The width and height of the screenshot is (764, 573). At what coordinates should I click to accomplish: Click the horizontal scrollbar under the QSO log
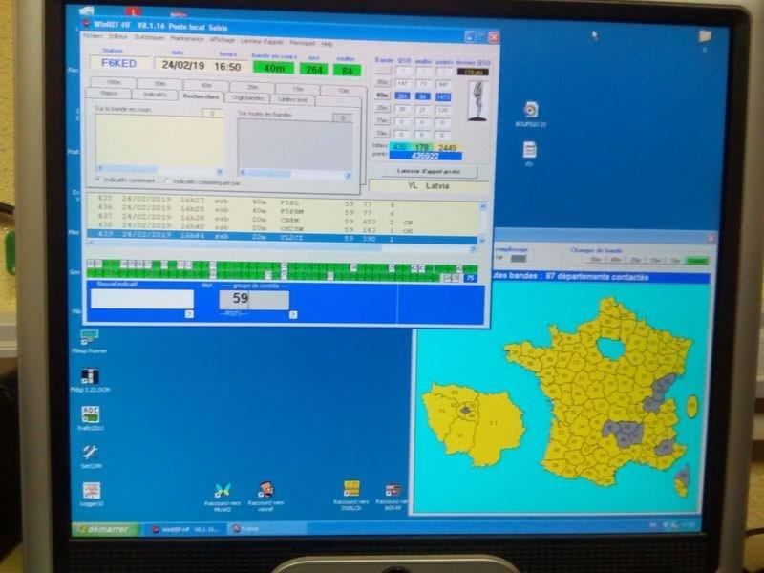click(286, 246)
